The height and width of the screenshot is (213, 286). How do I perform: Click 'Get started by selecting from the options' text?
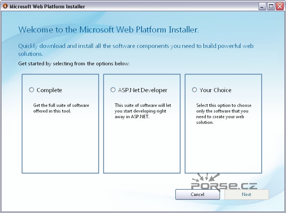click(x=74, y=64)
